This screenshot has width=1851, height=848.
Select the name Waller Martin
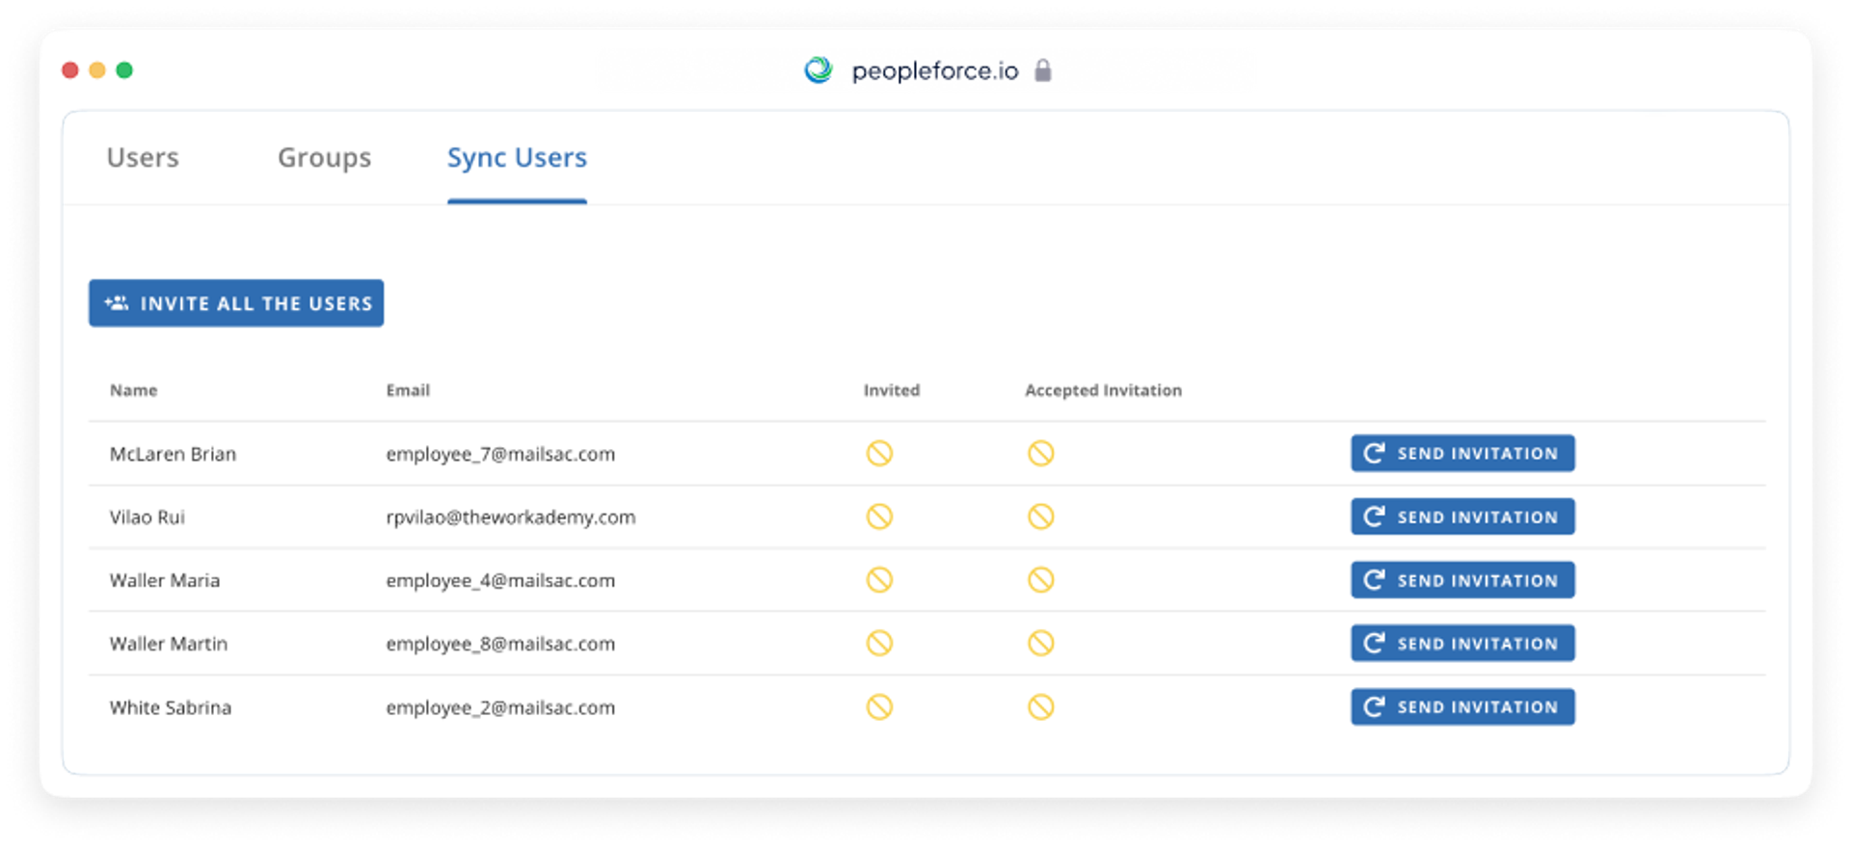tap(169, 644)
